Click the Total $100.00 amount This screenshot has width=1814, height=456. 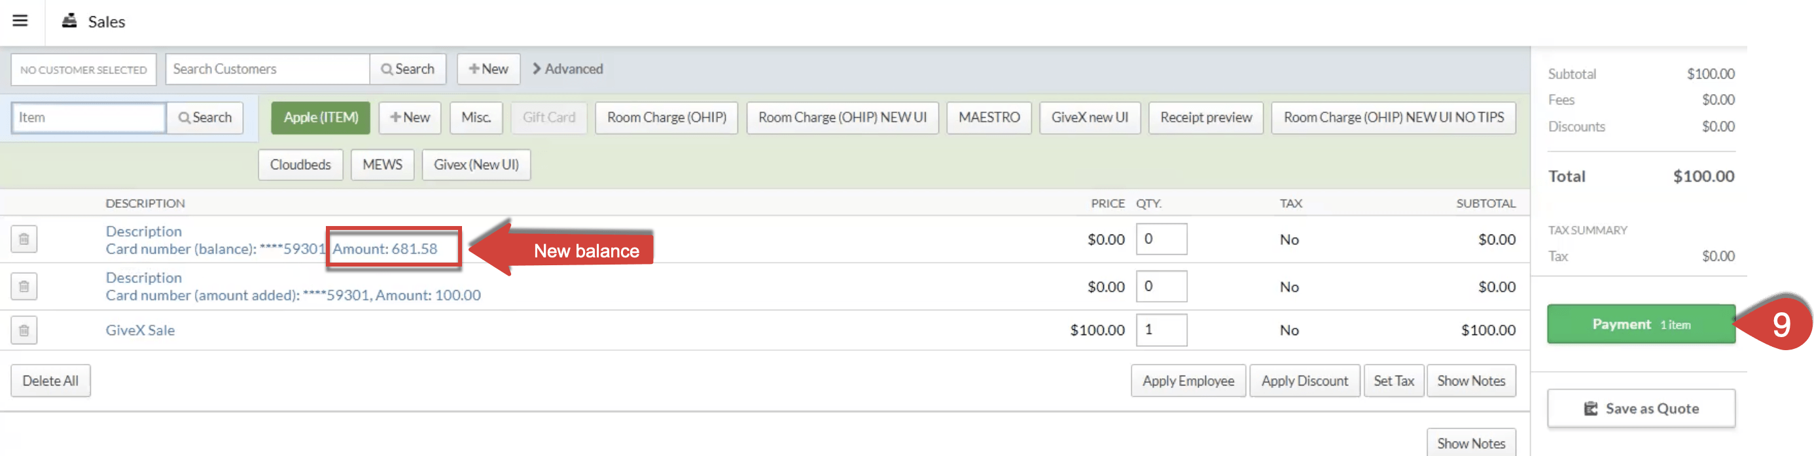1703,176
